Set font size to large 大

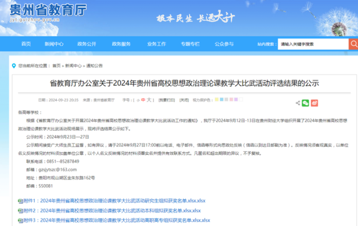[x=149, y=100]
